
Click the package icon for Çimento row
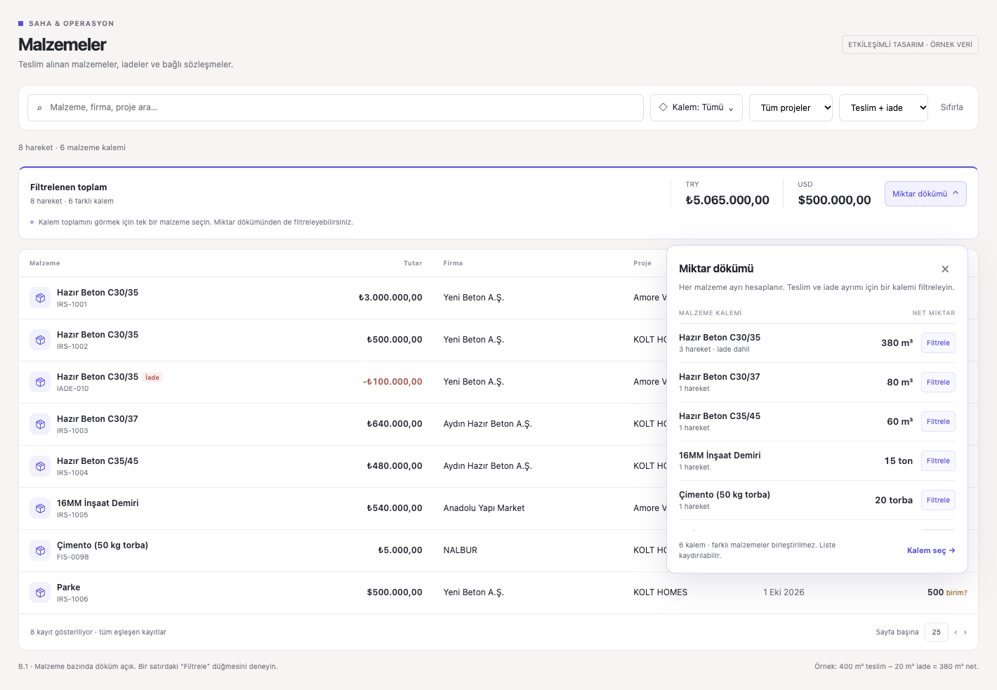tap(40, 550)
